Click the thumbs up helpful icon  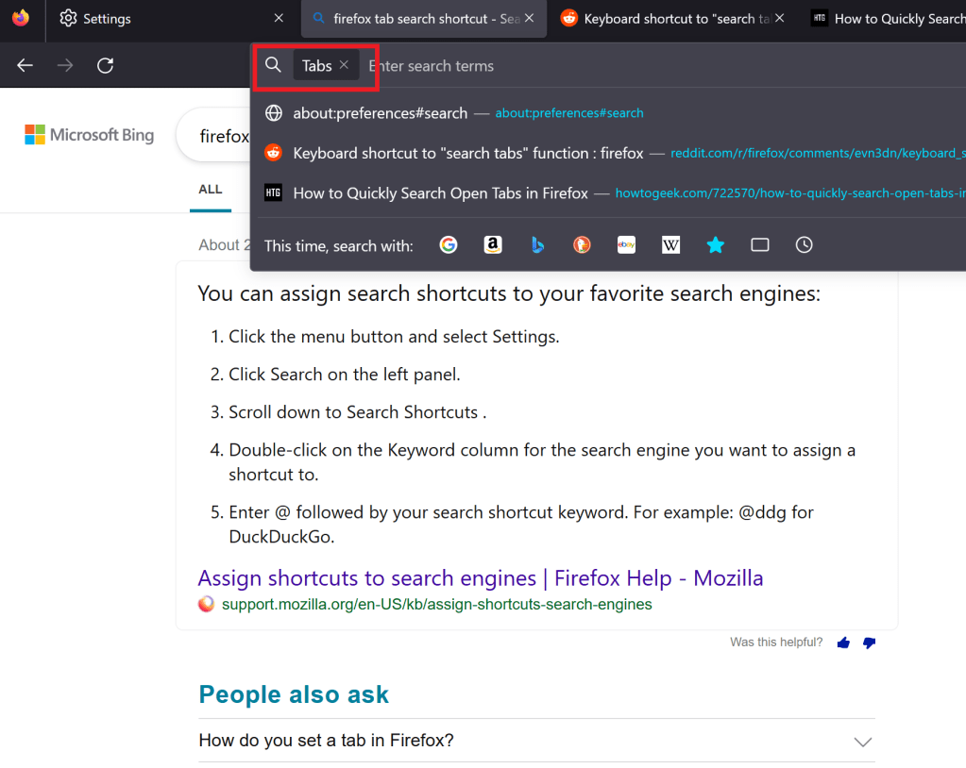(x=843, y=643)
